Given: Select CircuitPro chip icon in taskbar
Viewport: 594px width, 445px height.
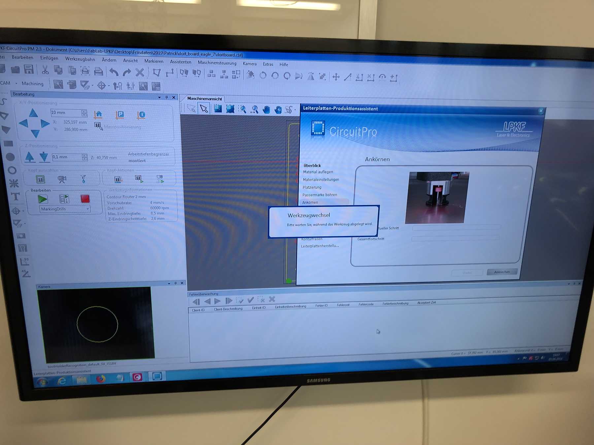Looking at the screenshot, I should (x=157, y=376).
